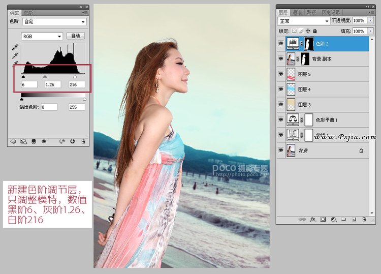Toggle visibility of 图层 5 layer
This screenshot has width=381, height=274.
tap(281, 74)
